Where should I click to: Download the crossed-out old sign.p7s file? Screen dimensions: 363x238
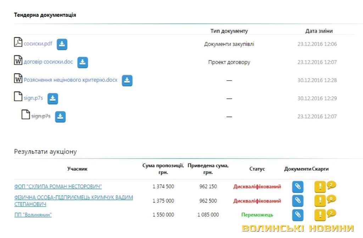coord(60,117)
